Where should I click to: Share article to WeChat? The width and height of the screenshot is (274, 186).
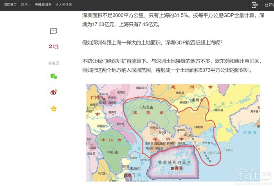pyautogui.click(x=54, y=76)
